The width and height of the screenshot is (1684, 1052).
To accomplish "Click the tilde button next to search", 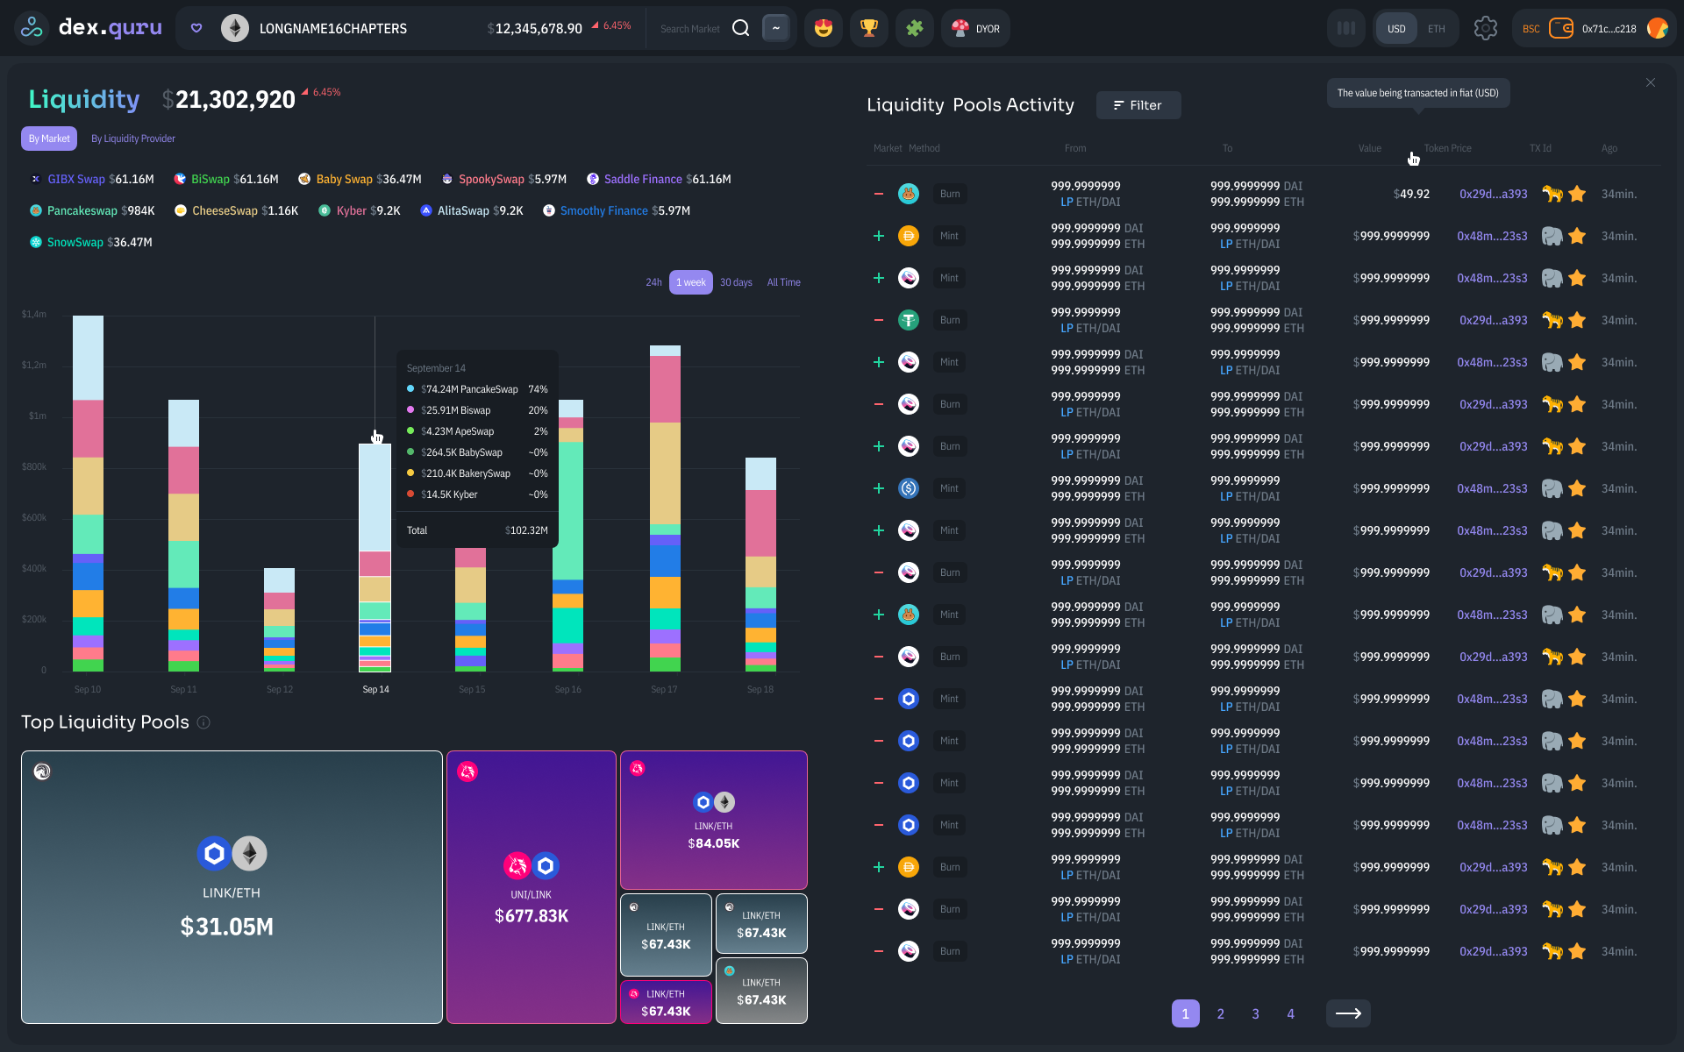I will (775, 28).
